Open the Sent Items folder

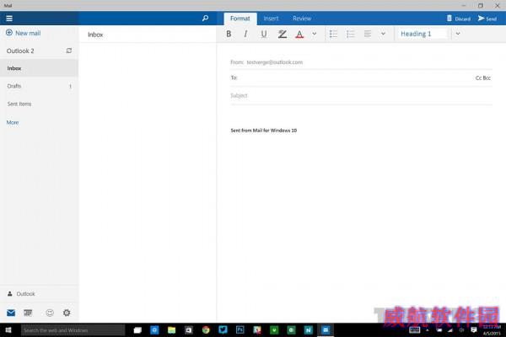[39, 104]
